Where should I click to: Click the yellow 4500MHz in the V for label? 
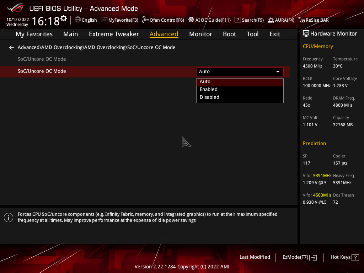[322, 195]
